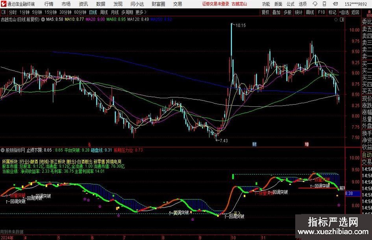Open the headset customer service icon
372x240 pixels.
point(315,4)
